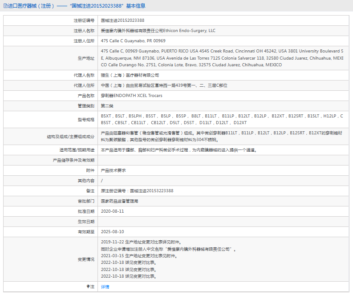Click the 注册人名称 label
This screenshot has height=295, width=353.
pos(84,31)
